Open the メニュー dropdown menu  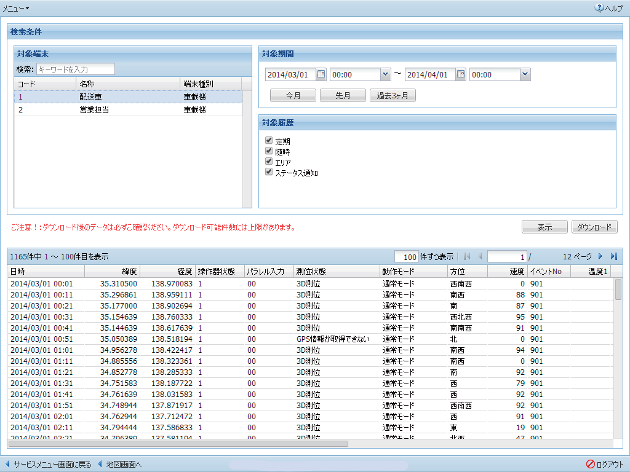click(x=16, y=9)
